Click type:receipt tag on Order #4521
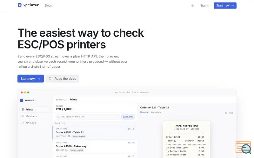The image size is (254, 158). click(x=79, y=136)
